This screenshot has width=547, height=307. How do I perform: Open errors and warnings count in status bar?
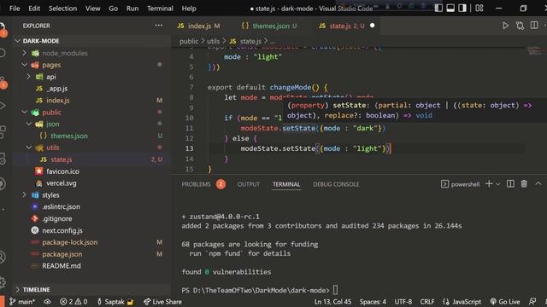click(x=74, y=301)
